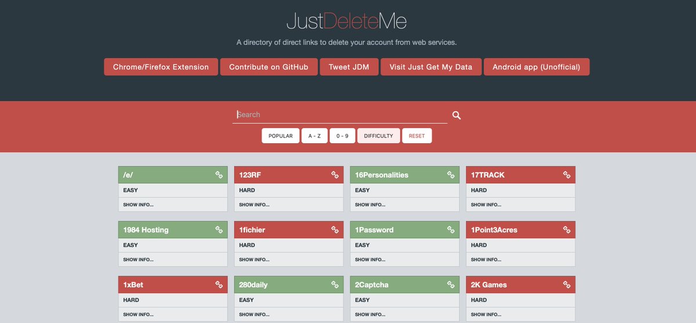Screen dimensions: 696x323
Task: Expand Show Info on /e/ card
Action: [138, 205]
